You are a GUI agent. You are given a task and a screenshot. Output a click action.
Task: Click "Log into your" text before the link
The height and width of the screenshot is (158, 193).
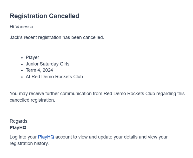point(23,137)
